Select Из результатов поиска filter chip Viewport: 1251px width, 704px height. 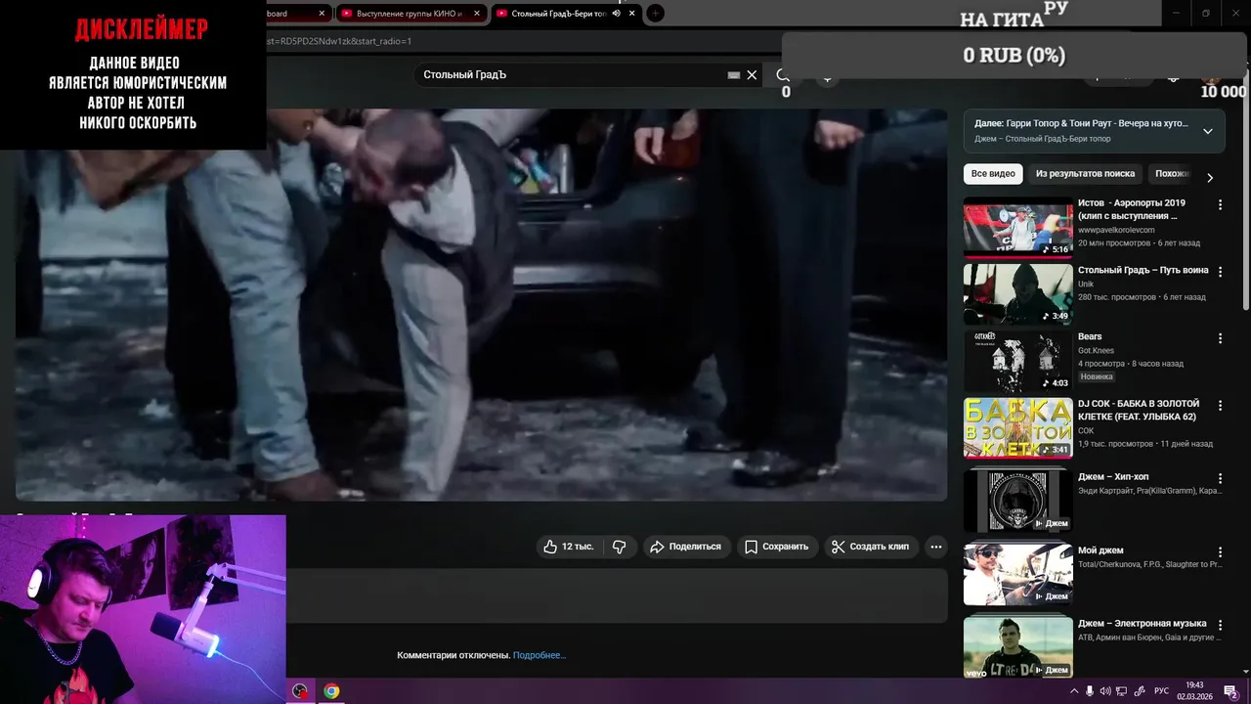(1085, 174)
